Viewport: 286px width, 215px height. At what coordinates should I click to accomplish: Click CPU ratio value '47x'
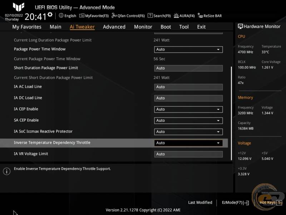[x=241, y=83]
